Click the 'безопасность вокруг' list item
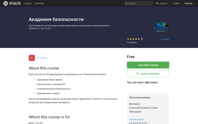Viewport: 198px width, 124px height. point(49,93)
